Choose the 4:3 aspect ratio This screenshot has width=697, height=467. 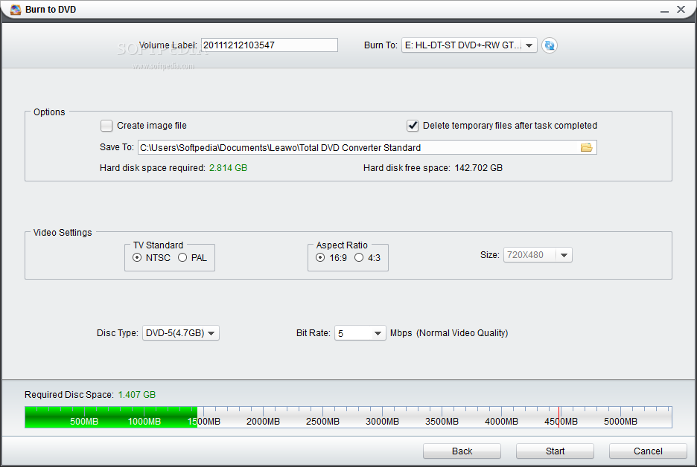pos(359,257)
